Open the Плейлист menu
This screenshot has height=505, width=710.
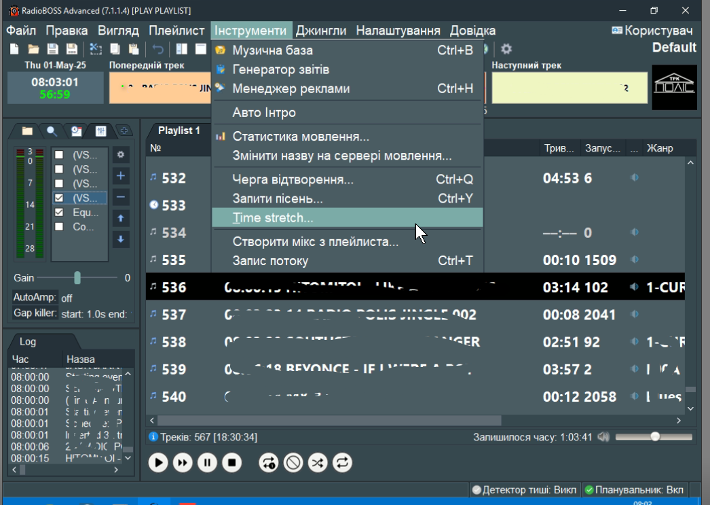[176, 31]
